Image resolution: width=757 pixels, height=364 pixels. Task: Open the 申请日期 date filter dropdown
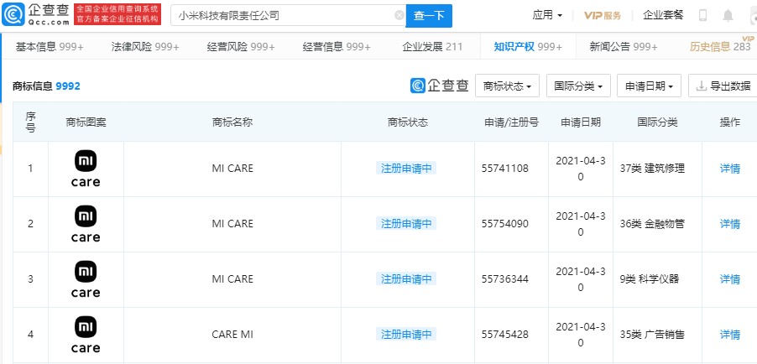pos(650,86)
